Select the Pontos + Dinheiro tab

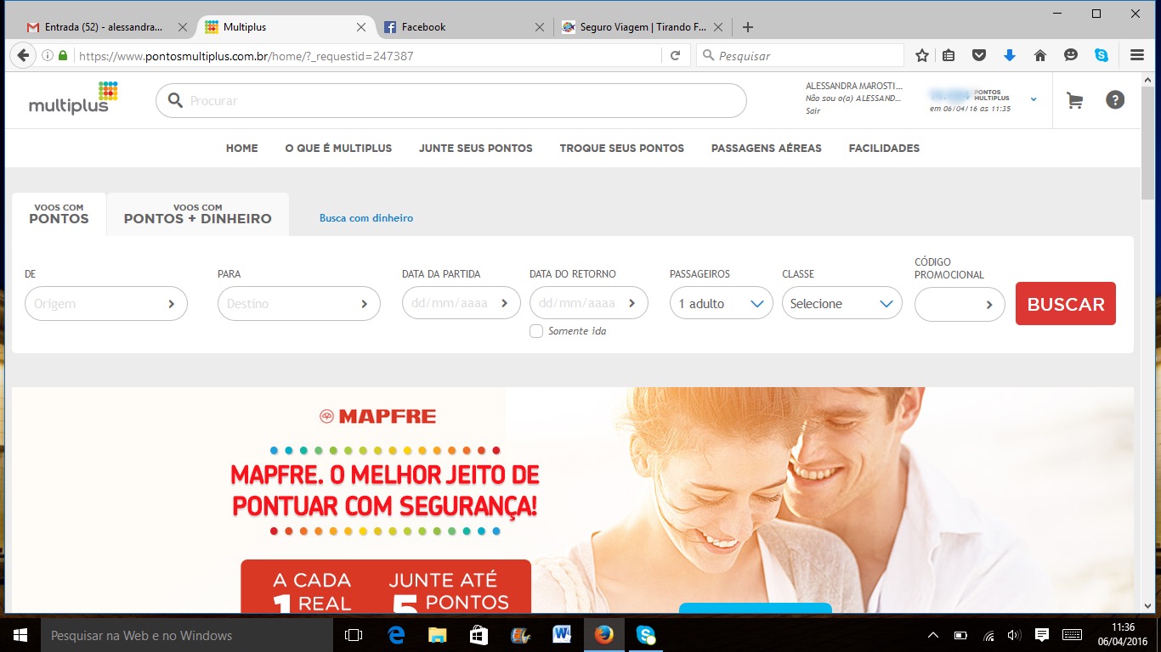197,214
